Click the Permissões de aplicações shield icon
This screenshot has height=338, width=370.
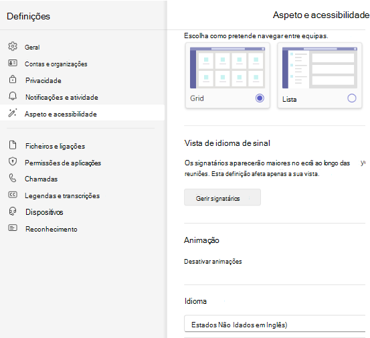pos(13,162)
